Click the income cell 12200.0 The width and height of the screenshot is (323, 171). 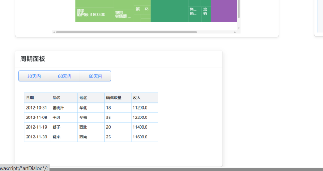click(x=145, y=118)
